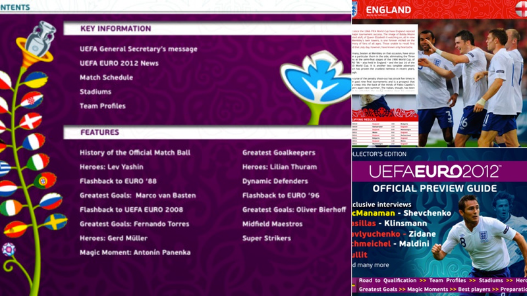Click the UEFA EURO 2012 cover title
This screenshot has width=527, height=296.
(x=435, y=172)
